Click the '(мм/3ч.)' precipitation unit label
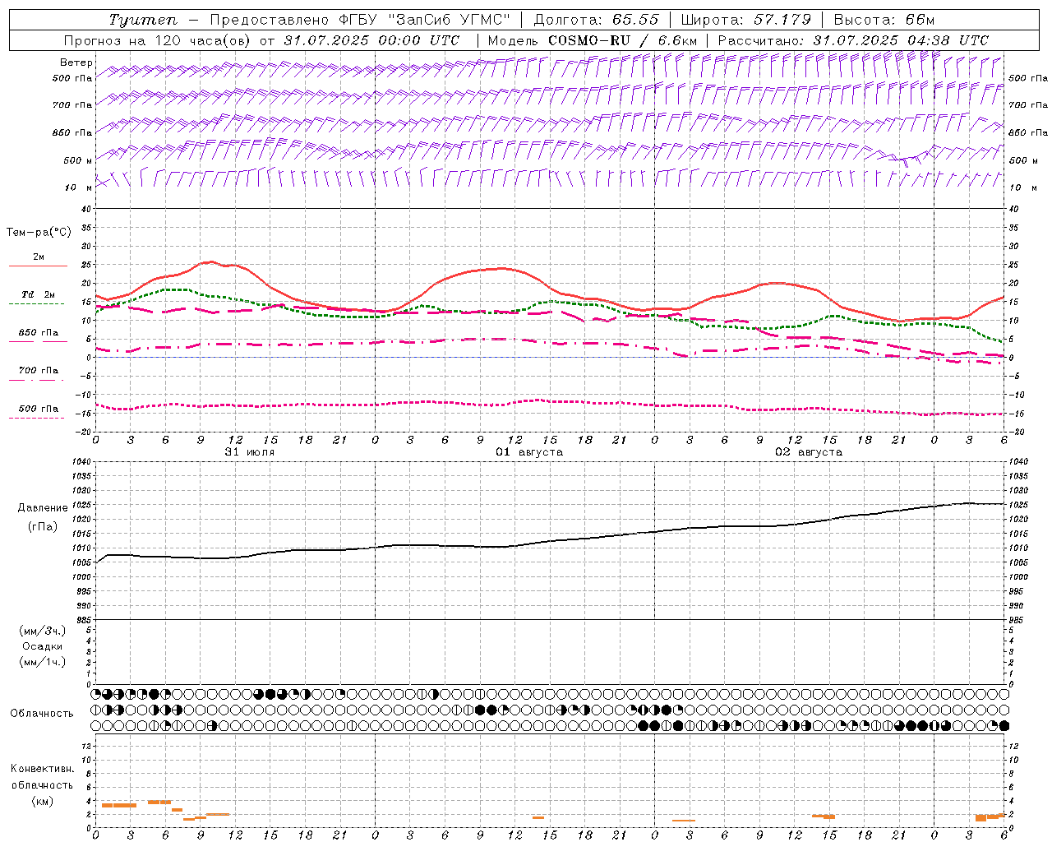This screenshot has width=1052, height=842. pyautogui.click(x=43, y=631)
